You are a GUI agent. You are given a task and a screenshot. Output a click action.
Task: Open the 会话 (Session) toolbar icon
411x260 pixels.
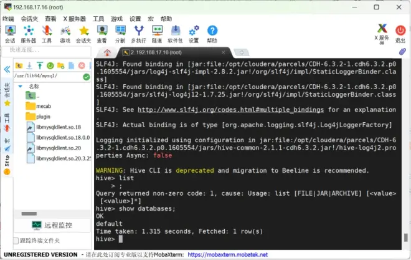[10, 34]
